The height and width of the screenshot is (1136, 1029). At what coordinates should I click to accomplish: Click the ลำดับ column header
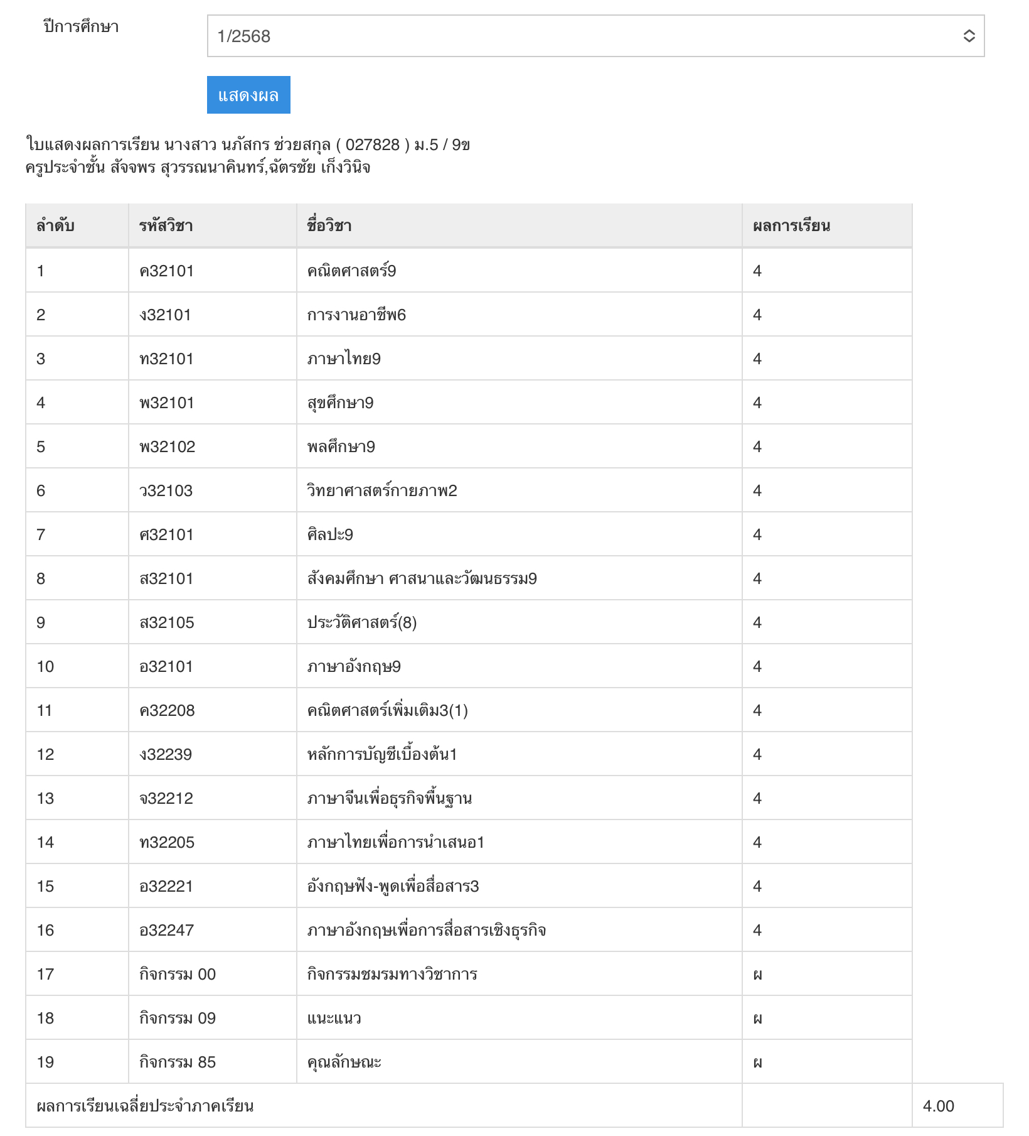click(55, 225)
